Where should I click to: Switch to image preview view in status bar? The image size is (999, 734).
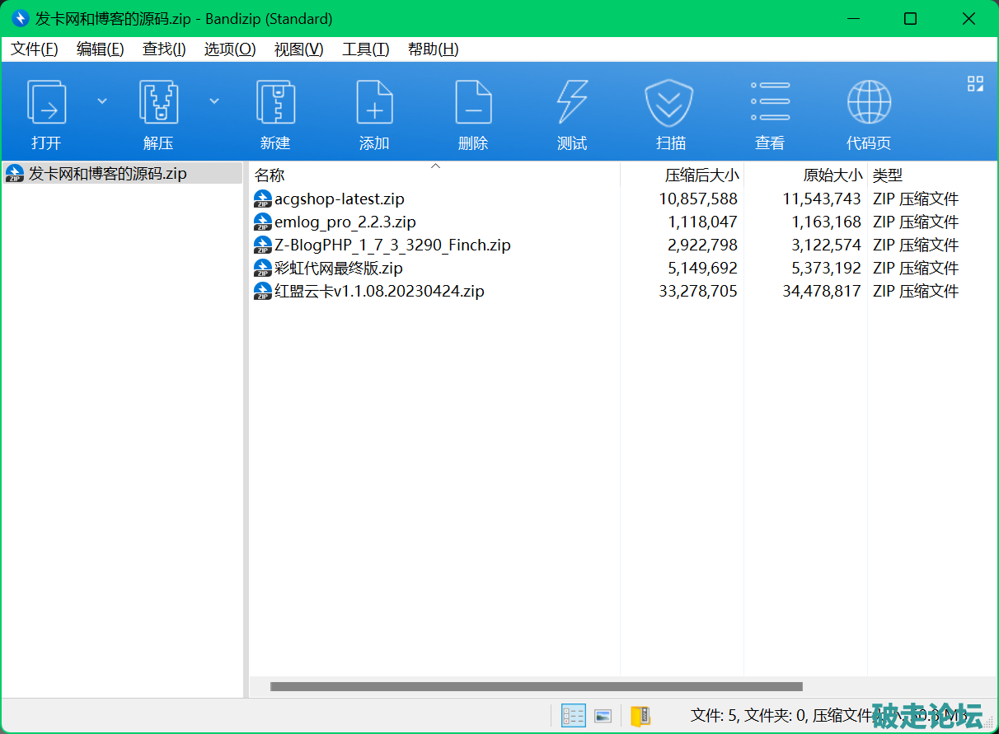click(x=603, y=716)
